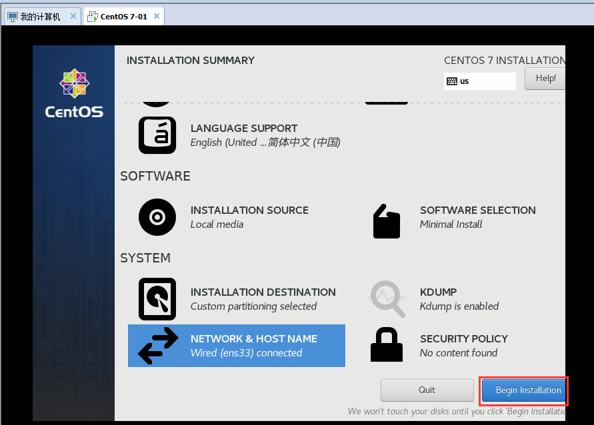The height and width of the screenshot is (425, 594).
Task: Click INSTALLATION SUMMARY title
Action: tap(191, 61)
